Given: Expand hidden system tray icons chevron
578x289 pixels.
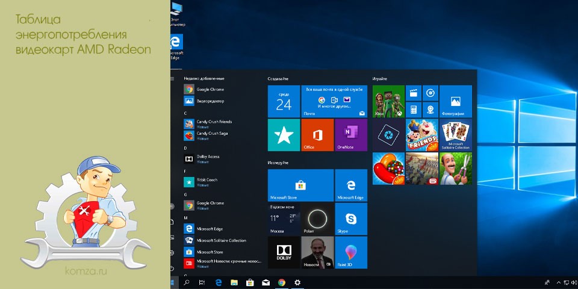Looking at the screenshot, I should [x=558, y=283].
